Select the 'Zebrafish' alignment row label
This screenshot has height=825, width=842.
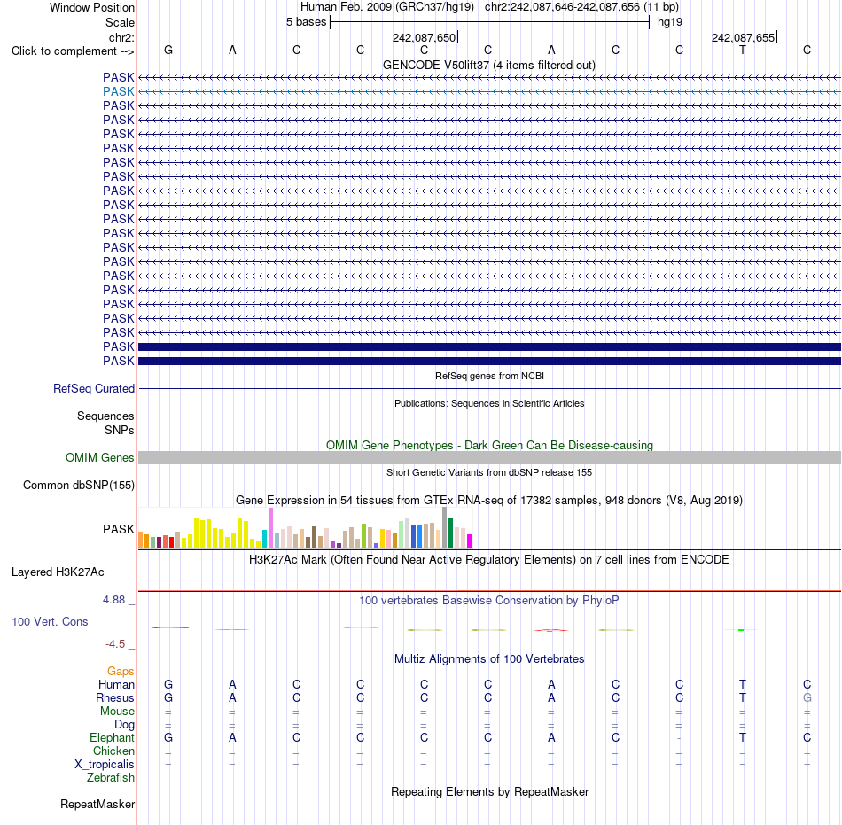(111, 778)
